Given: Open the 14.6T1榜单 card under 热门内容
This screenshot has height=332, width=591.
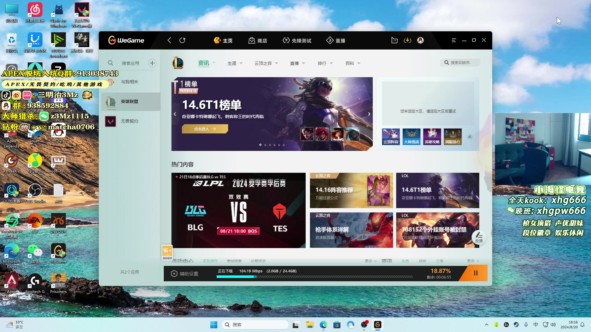Looking at the screenshot, I should click(437, 190).
